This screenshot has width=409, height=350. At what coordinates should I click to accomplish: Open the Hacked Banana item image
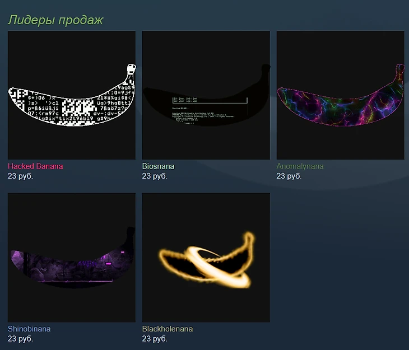point(72,95)
